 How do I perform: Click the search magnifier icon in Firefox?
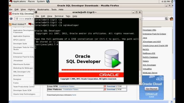click(x=166, y=19)
